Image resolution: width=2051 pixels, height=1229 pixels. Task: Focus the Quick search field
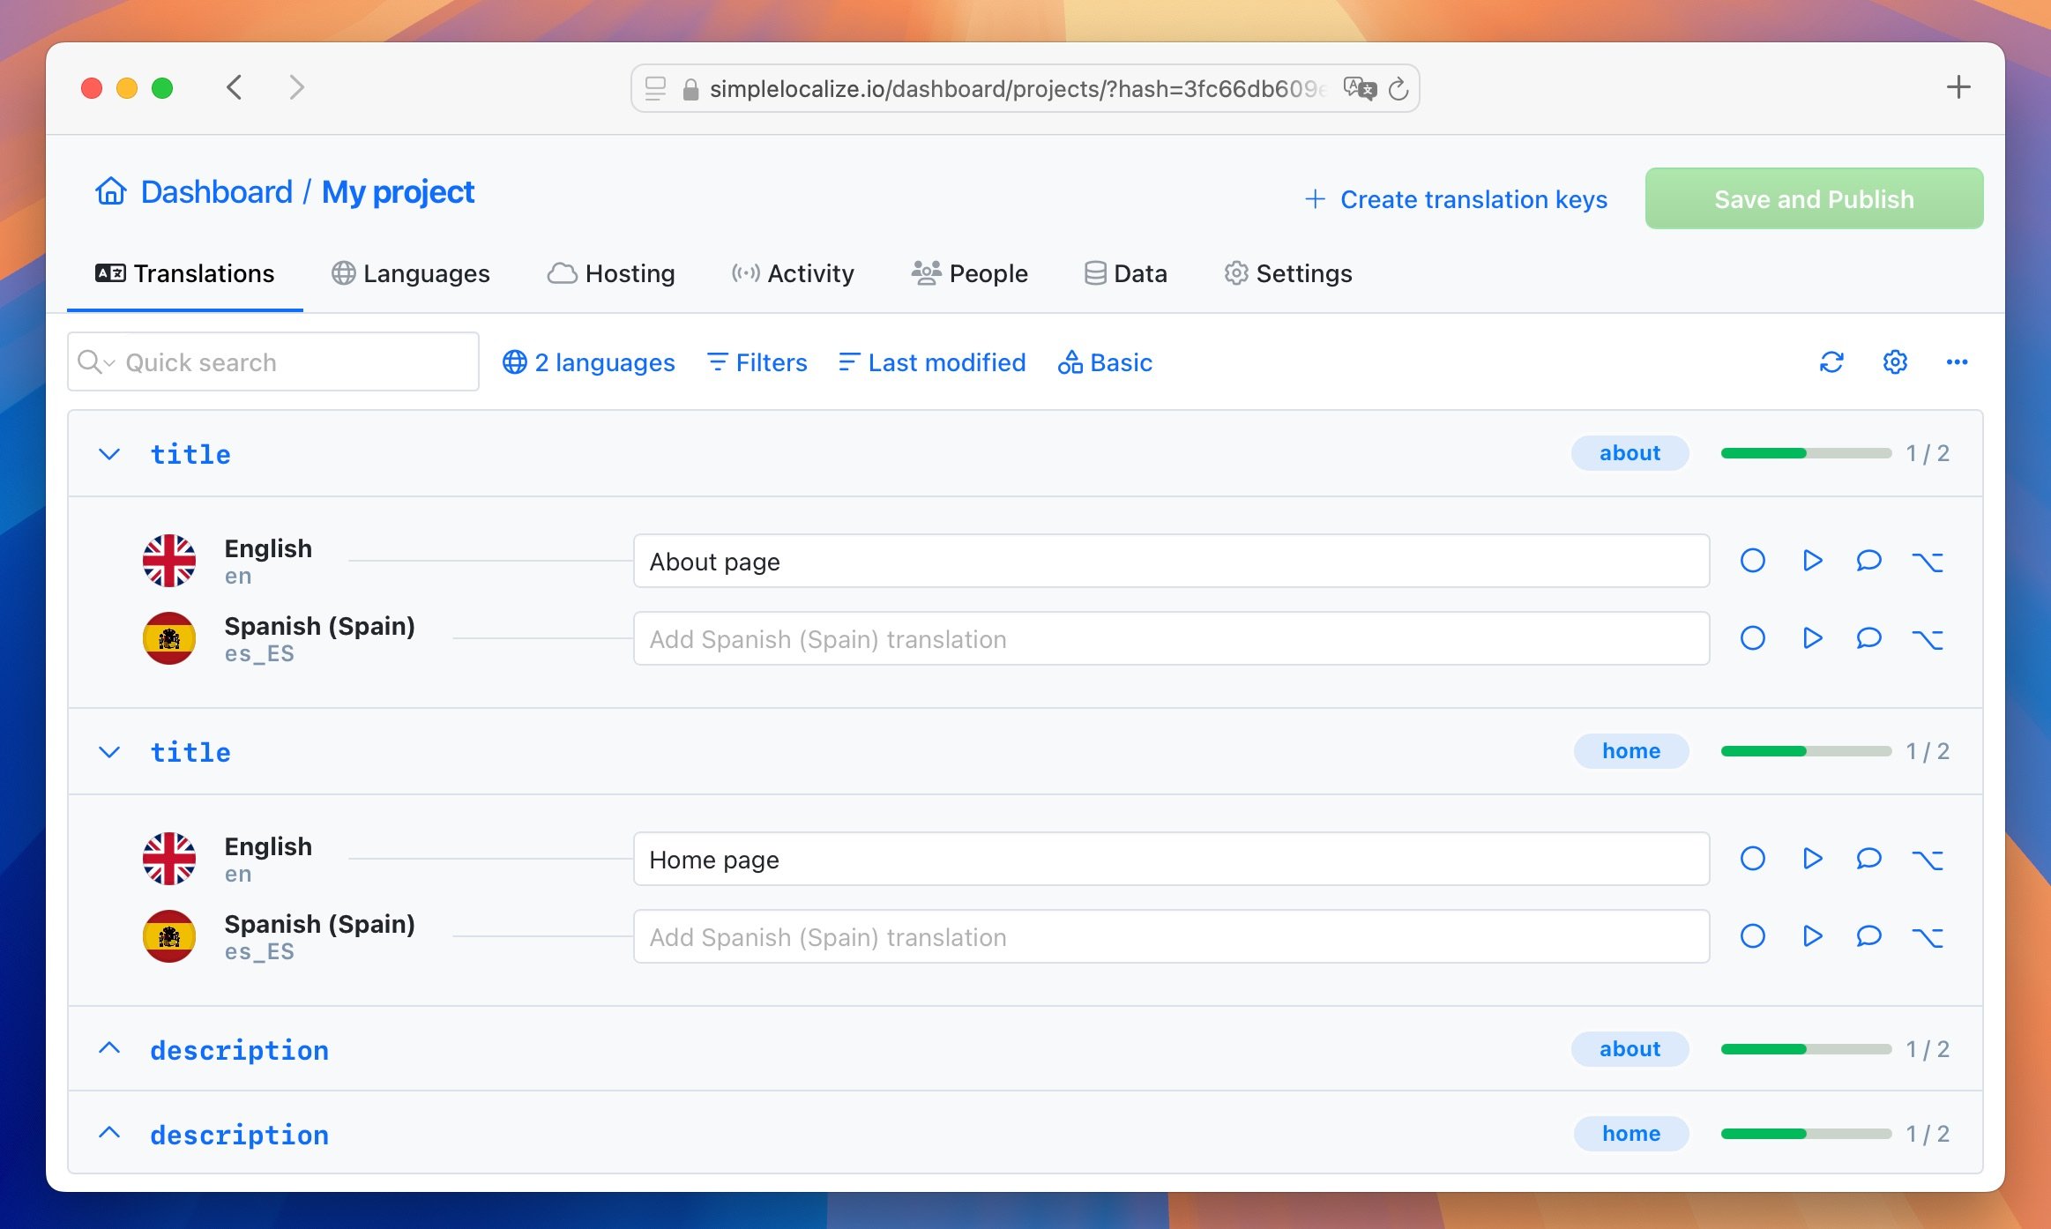point(273,361)
